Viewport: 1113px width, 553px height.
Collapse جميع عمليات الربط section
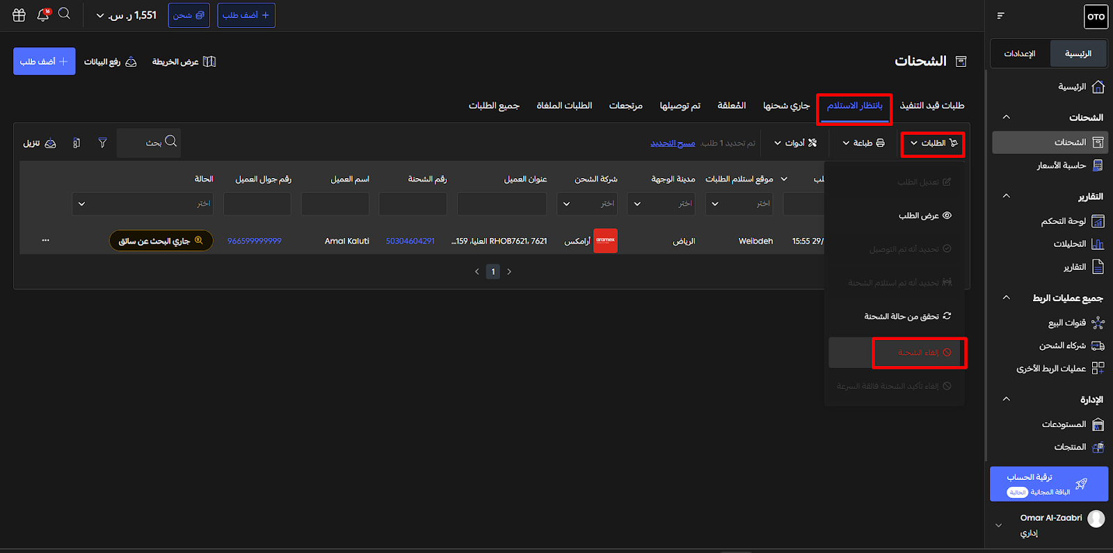click(1006, 298)
